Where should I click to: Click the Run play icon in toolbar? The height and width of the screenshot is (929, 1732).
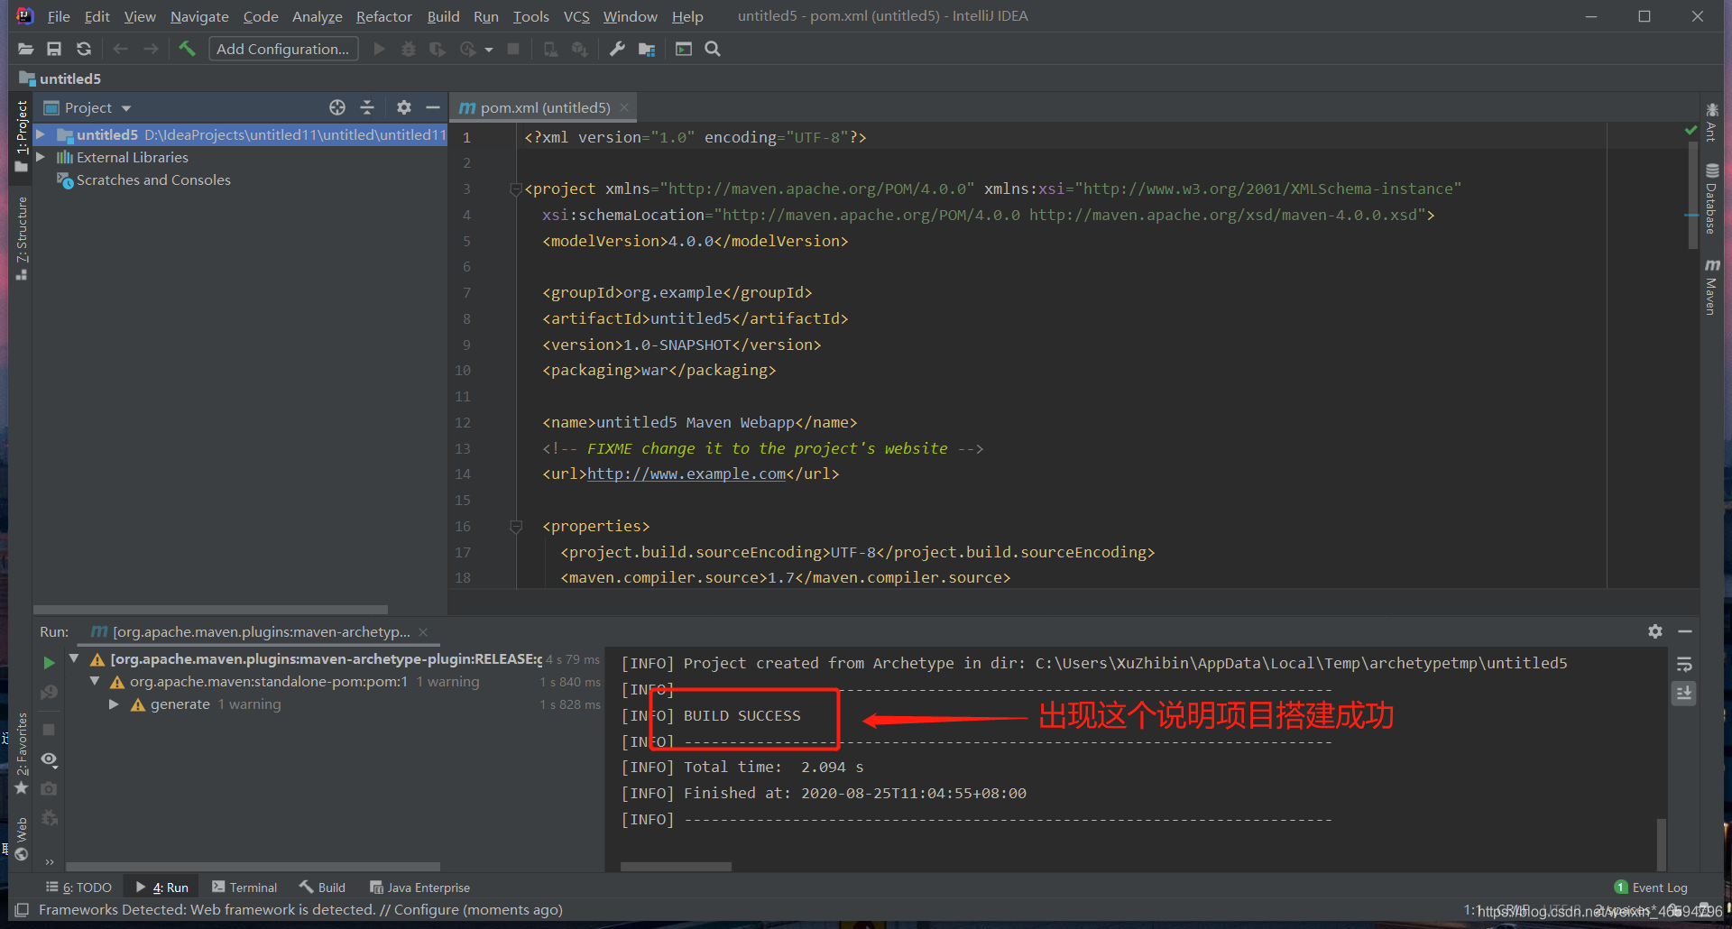pyautogui.click(x=380, y=49)
